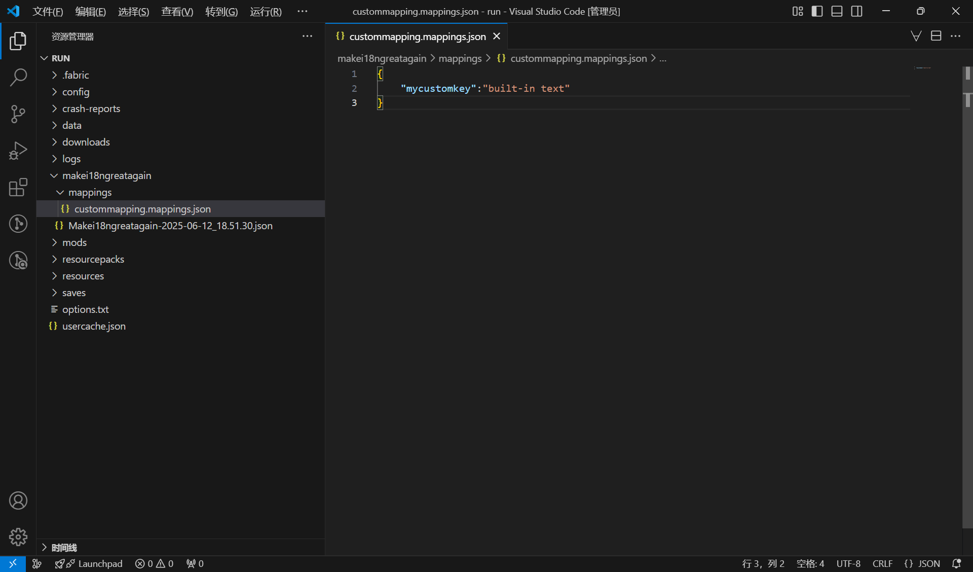Expand the .fabric folder
Screen dimensions: 973x572
(x=180, y=75)
